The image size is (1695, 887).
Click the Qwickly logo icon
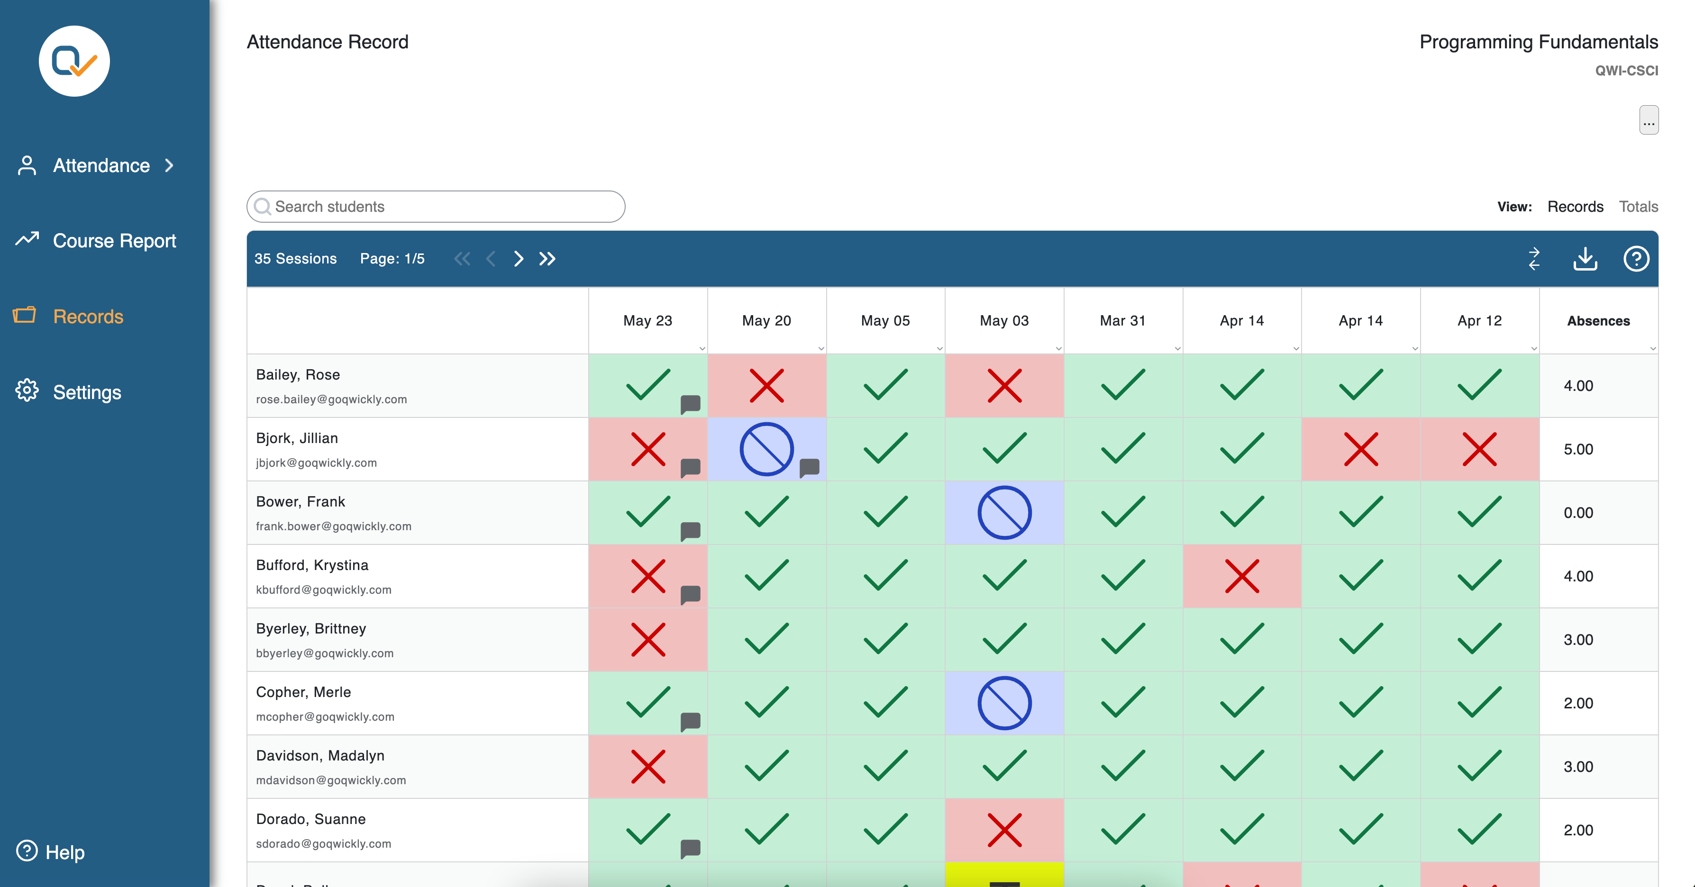click(x=74, y=61)
